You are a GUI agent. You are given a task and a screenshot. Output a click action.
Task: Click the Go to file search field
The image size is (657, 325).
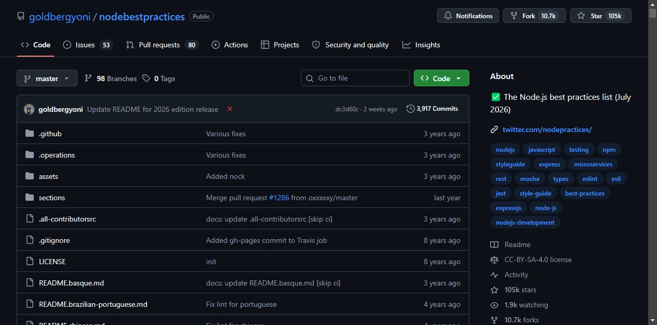click(x=355, y=78)
